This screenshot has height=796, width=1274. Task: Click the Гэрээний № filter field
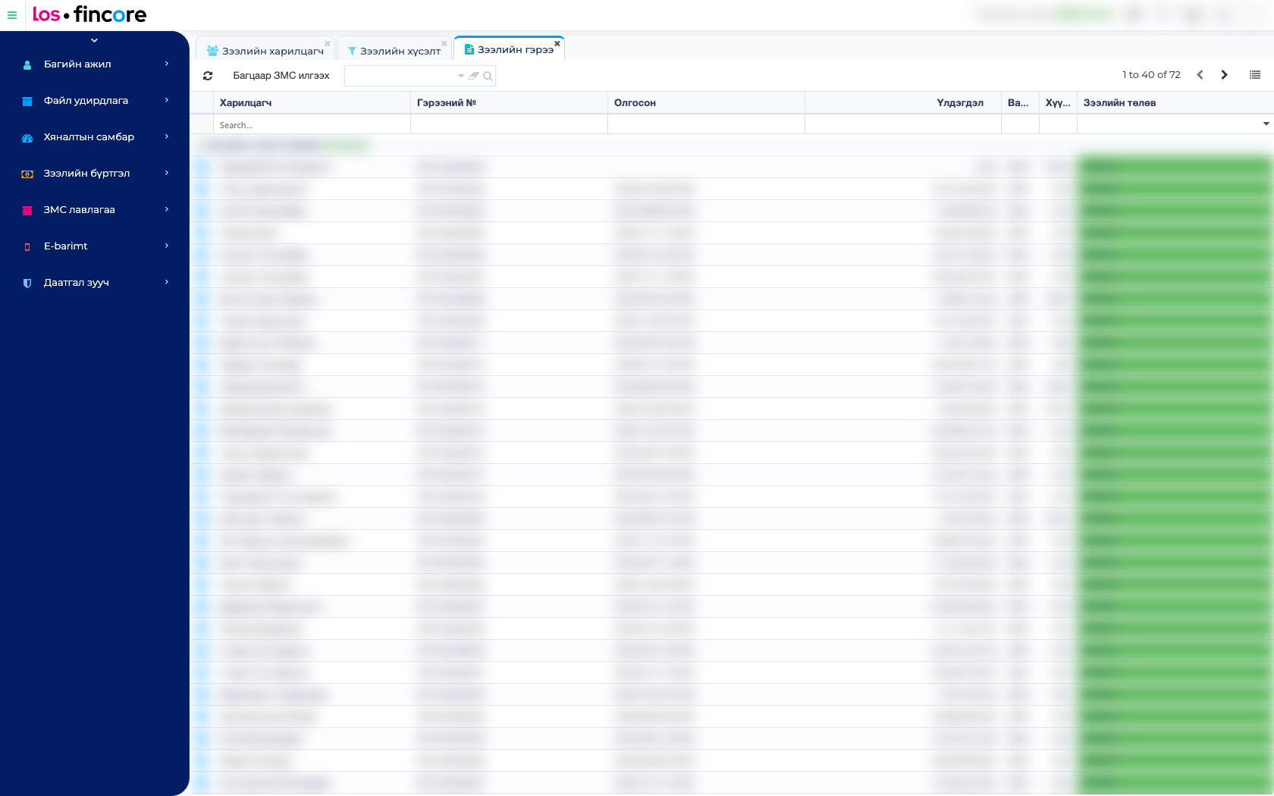click(509, 124)
